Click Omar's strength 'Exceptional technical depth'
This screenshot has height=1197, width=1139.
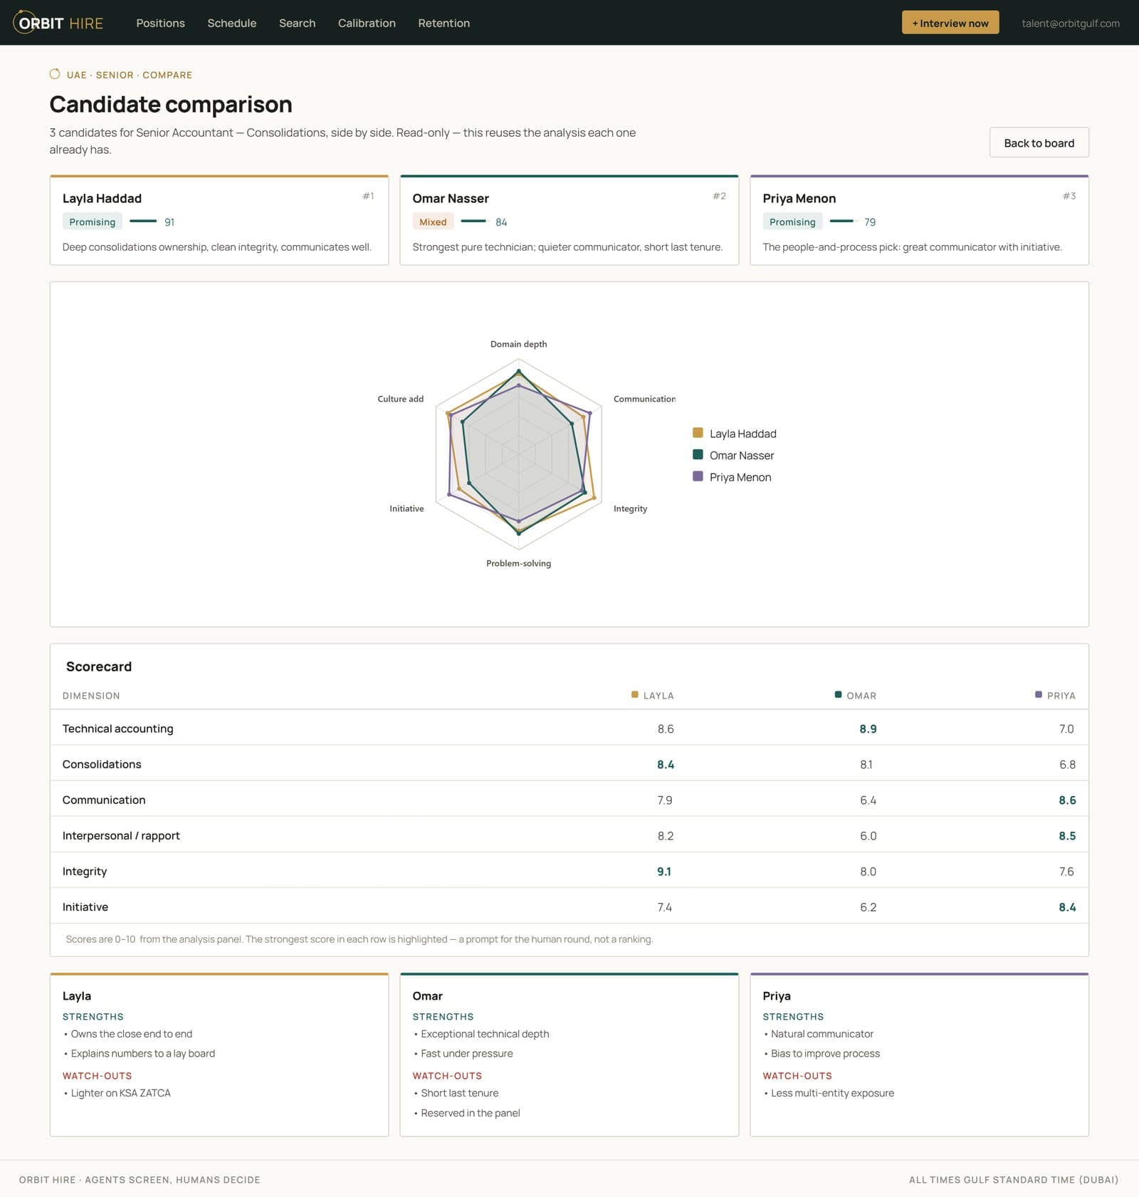tap(485, 1033)
